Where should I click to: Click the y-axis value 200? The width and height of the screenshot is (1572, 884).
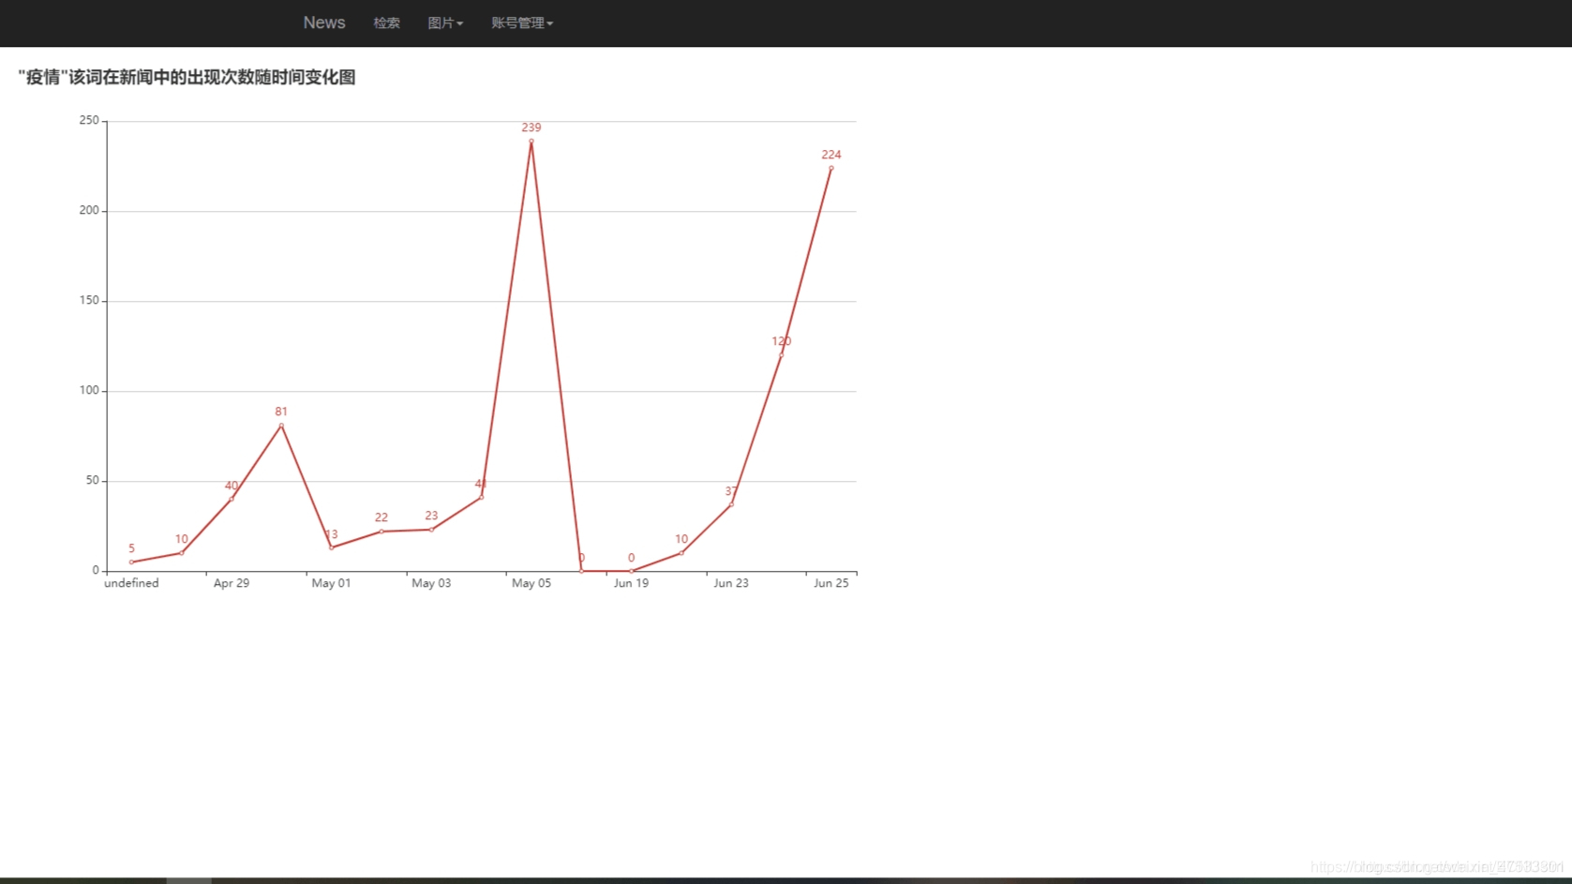[89, 210]
